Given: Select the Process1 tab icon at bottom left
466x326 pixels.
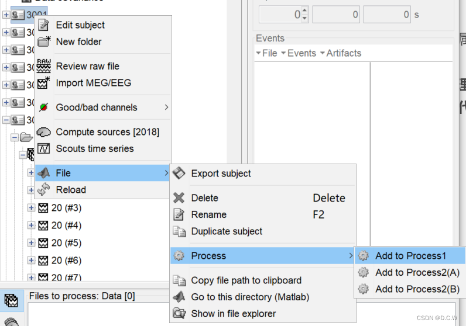Looking at the screenshot, I should (11, 300).
